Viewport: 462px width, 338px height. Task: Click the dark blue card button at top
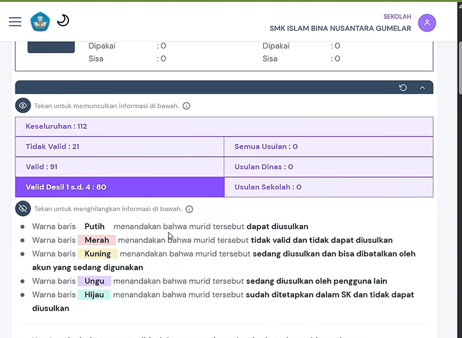tap(51, 47)
